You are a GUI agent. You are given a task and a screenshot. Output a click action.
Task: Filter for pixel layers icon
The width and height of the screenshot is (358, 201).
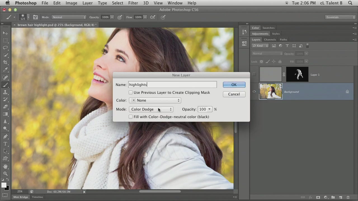coord(274,46)
